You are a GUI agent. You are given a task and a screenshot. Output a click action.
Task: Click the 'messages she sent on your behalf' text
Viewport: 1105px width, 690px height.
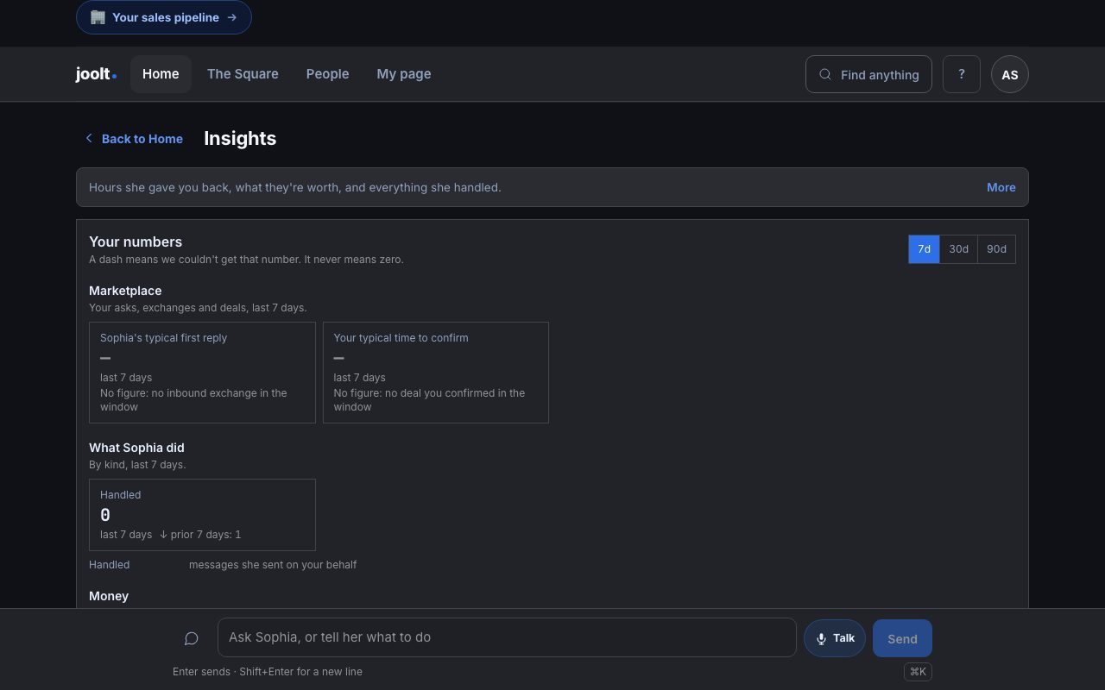[273, 565]
